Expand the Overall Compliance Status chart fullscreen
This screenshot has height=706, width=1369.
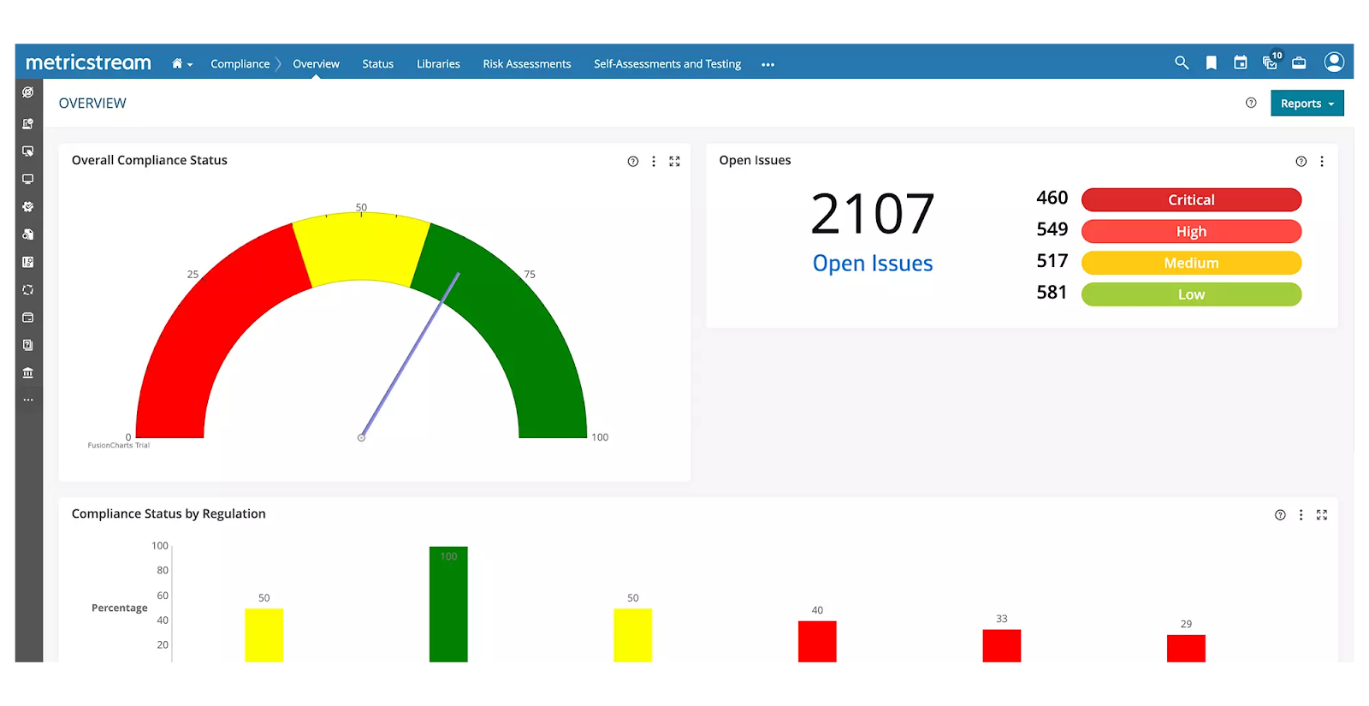pyautogui.click(x=674, y=161)
